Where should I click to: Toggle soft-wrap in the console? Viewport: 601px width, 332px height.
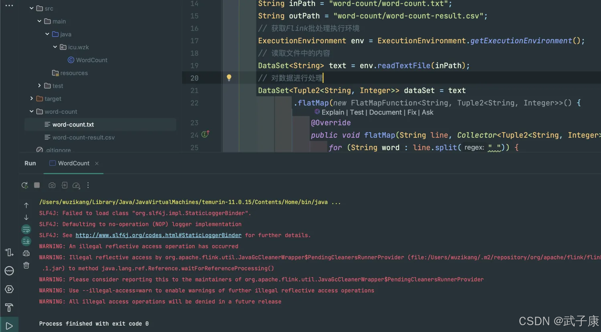pyautogui.click(x=26, y=229)
